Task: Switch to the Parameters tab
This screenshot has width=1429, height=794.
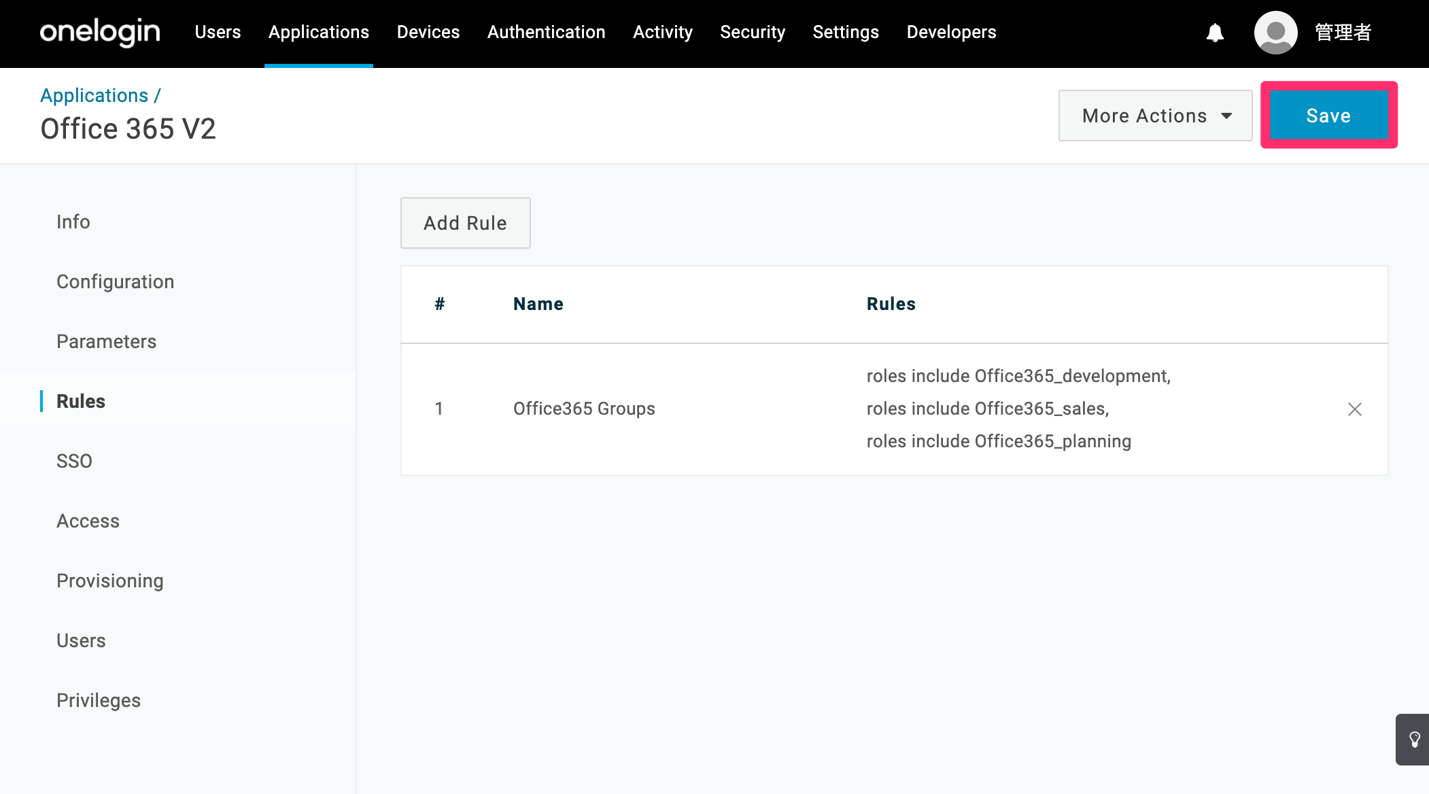Action: pos(107,341)
